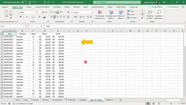The image size is (186, 105).
Task: Switch to the Dados ribbon tab
Action: pos(67,7)
